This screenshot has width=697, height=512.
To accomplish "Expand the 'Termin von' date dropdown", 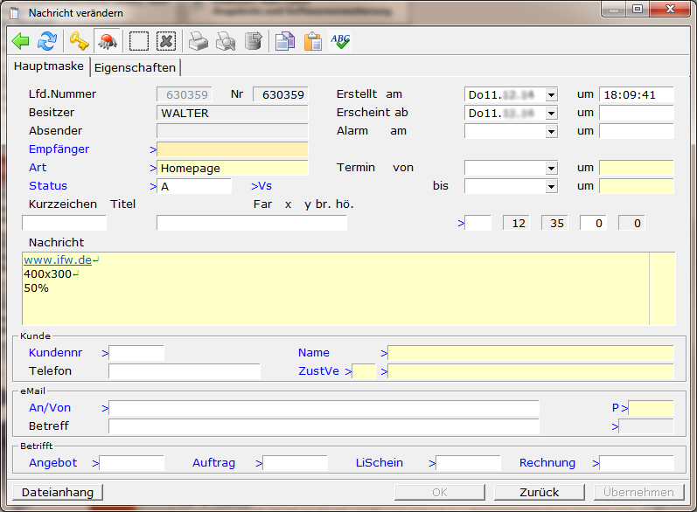I will (551, 168).
